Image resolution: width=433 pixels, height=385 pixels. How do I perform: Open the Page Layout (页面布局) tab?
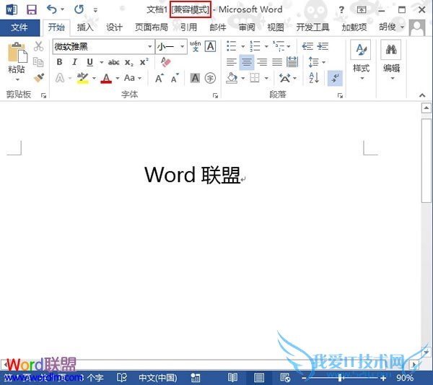click(153, 27)
